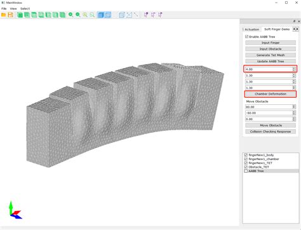Click the Generate Tet Mesh button
301x230 pixels.
coord(271,55)
